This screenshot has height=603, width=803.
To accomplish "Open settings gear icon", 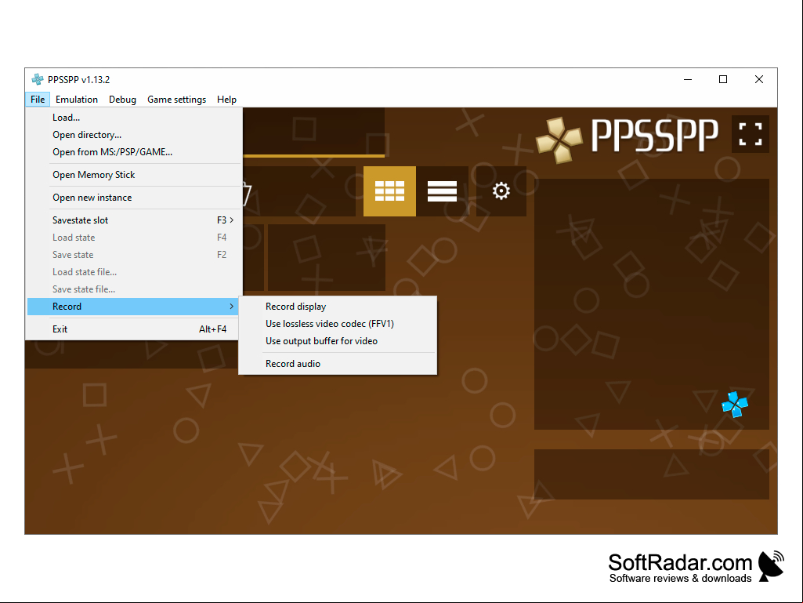I will [501, 191].
